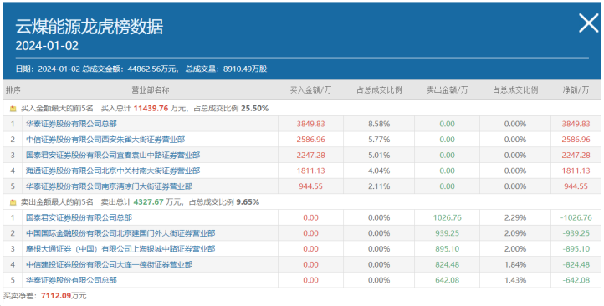The height and width of the screenshot is (306, 604).
Task: Open 国泰君安证券股份有限公司总部 link
Action: coord(79,218)
